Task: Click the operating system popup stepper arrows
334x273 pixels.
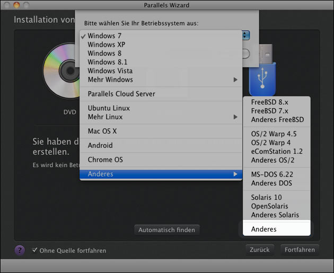Action: [x=245, y=35]
